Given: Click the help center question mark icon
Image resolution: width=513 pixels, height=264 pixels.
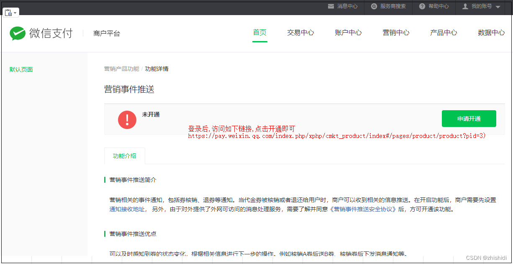Looking at the screenshot, I should click(x=422, y=6).
